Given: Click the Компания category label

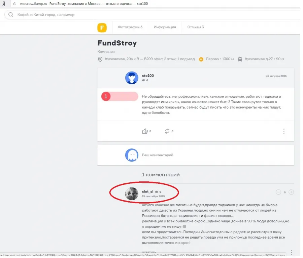Looking at the screenshot, I should tap(106, 52).
